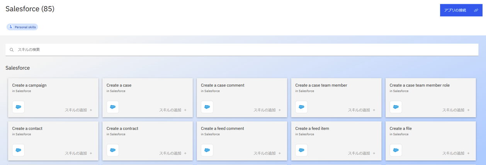Click the Create a case comment title
The height and width of the screenshot is (165, 486).
pyautogui.click(x=223, y=85)
